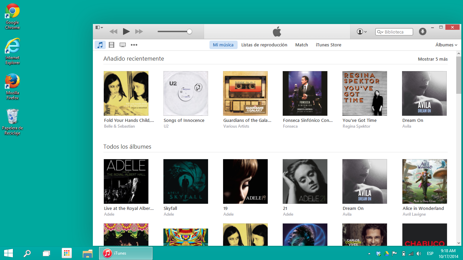
Task: Open the Adele 21 album cover
Action: [x=305, y=181]
